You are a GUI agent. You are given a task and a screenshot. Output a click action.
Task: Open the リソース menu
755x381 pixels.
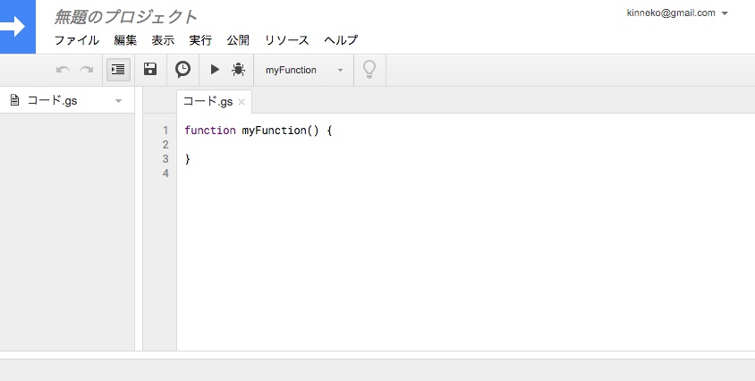286,40
